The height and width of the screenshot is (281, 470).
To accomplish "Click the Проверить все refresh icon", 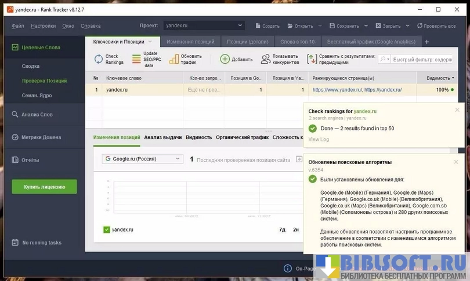I will pos(418,26).
